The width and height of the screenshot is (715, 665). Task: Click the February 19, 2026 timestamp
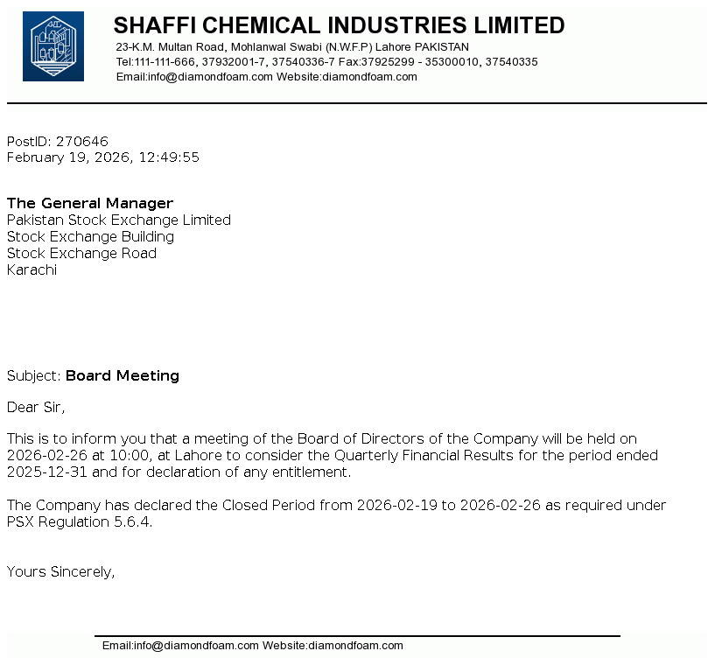pos(103,157)
